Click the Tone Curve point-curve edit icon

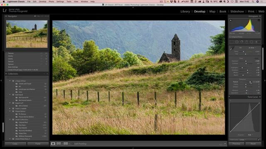(x=259, y=140)
